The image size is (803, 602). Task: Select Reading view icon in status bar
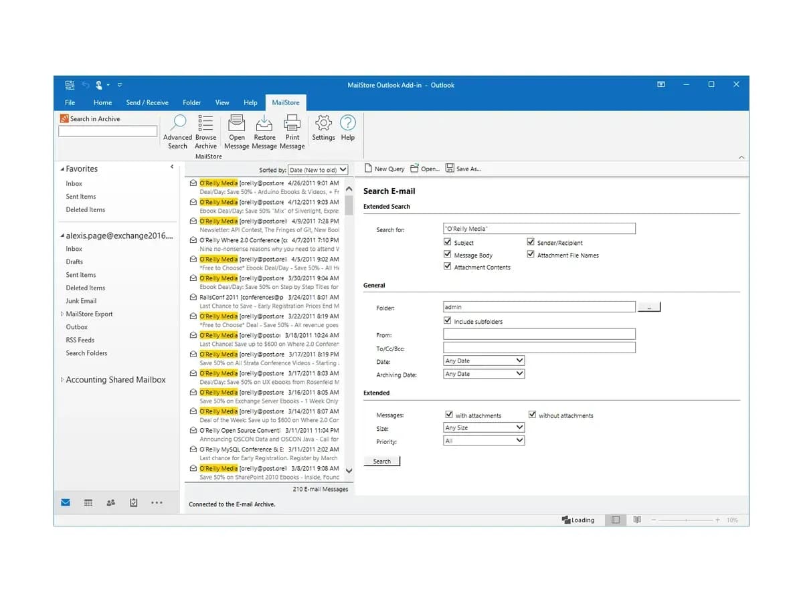click(x=637, y=520)
